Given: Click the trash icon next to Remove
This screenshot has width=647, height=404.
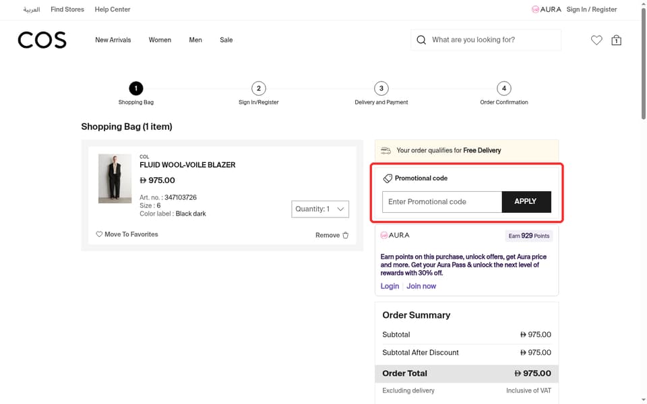Looking at the screenshot, I should [x=346, y=235].
